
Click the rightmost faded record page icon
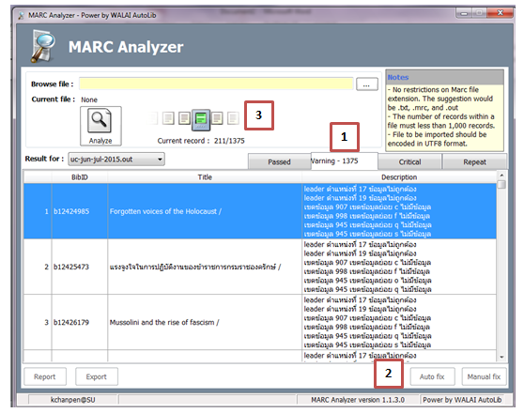(233, 118)
